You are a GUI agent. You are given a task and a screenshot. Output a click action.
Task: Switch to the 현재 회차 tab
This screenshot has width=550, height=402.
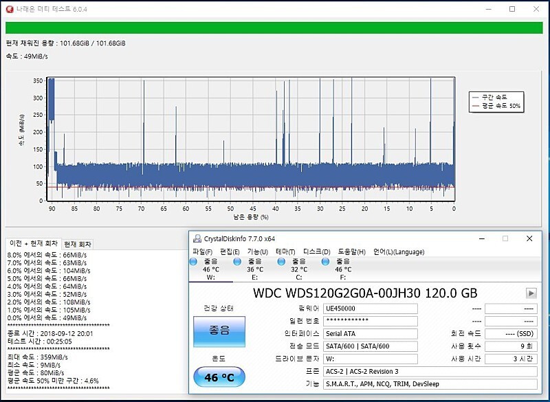click(x=78, y=244)
